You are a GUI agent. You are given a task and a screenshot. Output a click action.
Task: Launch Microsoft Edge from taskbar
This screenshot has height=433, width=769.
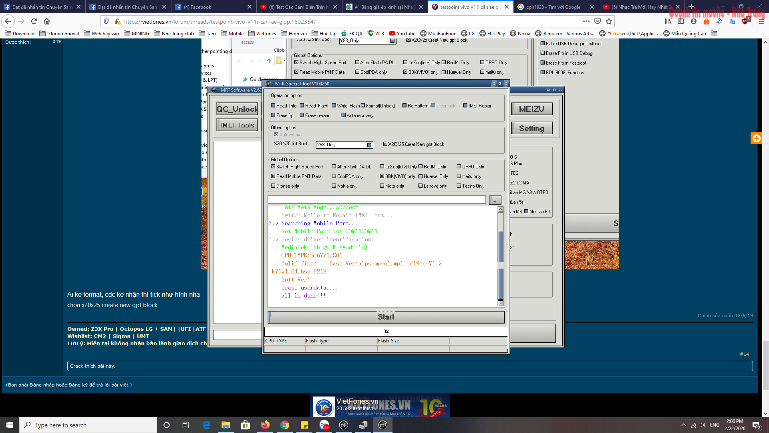206,425
